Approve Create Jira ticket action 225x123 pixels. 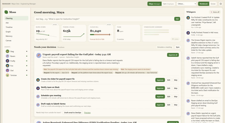point(160,80)
